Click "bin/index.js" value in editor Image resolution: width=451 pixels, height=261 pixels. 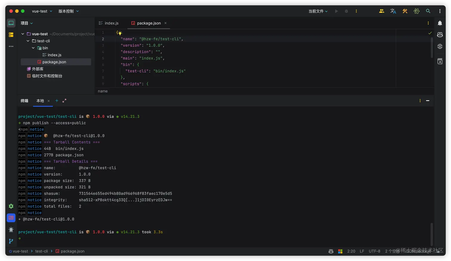[169, 71]
